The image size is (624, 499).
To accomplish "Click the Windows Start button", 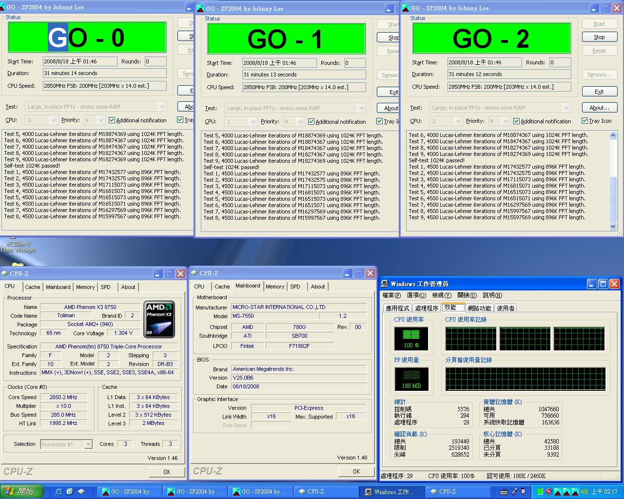I will point(22,492).
